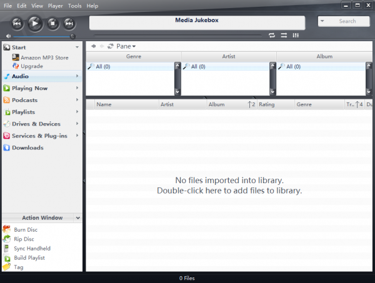Image resolution: width=375 pixels, height=283 pixels.
Task: Stop playback
Action: [x=52, y=23]
